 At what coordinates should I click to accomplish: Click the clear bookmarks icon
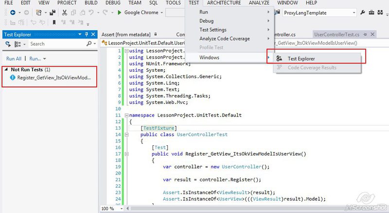(81, 22)
